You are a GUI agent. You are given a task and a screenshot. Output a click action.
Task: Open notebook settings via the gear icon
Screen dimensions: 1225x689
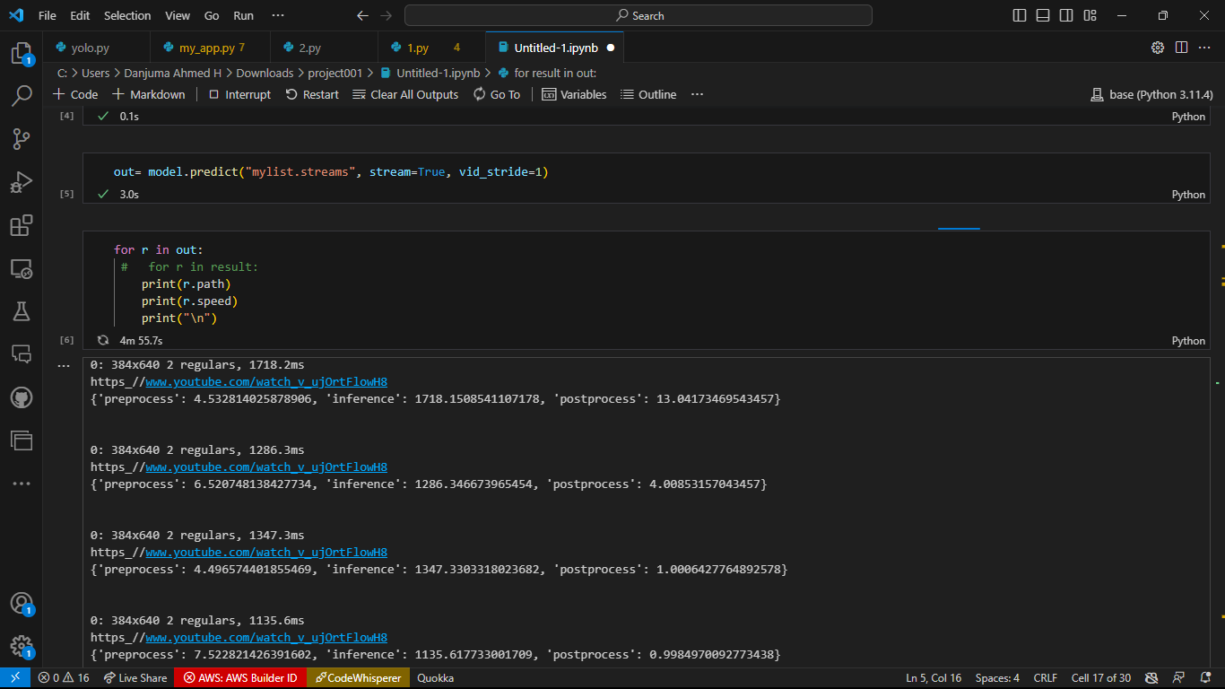(x=1157, y=48)
